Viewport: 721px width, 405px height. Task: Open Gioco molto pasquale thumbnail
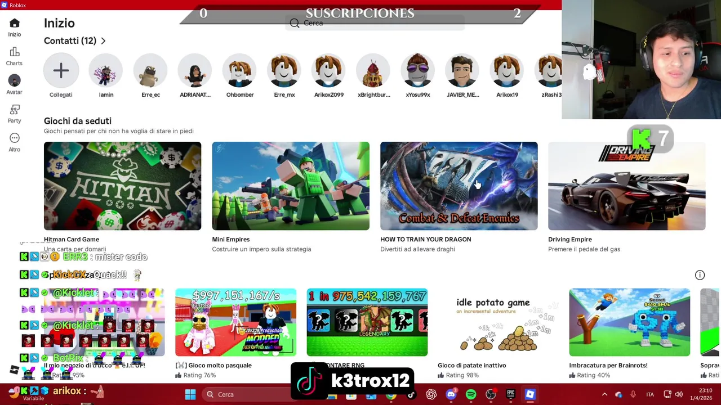[x=235, y=322]
